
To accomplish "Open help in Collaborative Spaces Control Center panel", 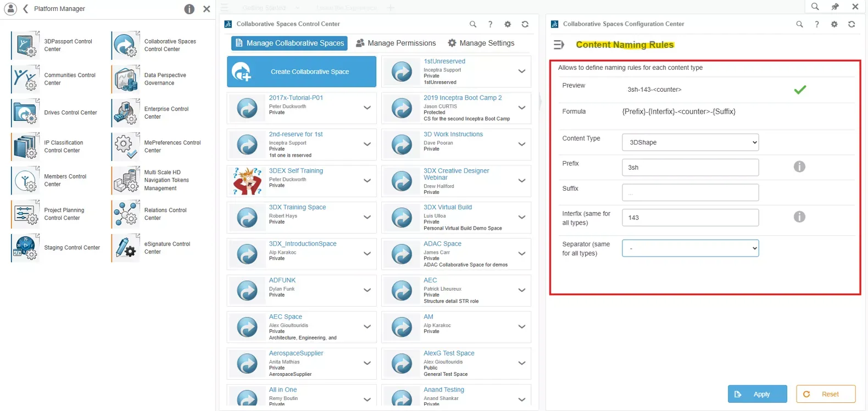I will pyautogui.click(x=490, y=24).
